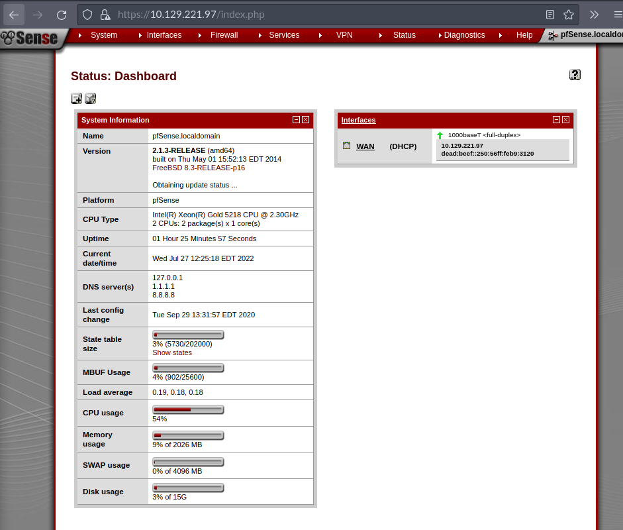Click the Intel Xeon Gold 5218 CPU text

click(x=225, y=215)
